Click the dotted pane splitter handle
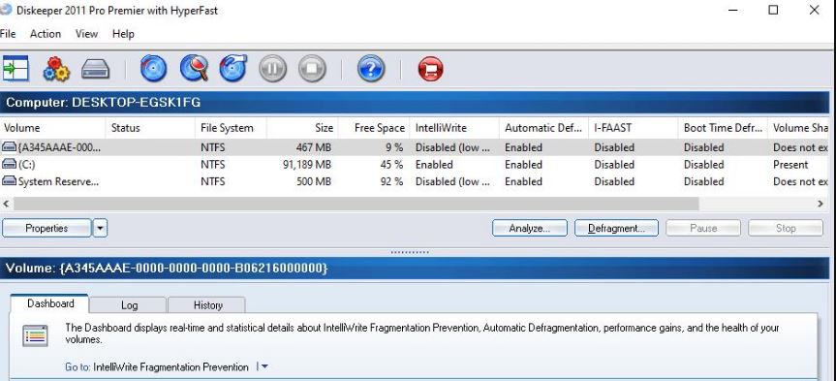 tap(410, 252)
